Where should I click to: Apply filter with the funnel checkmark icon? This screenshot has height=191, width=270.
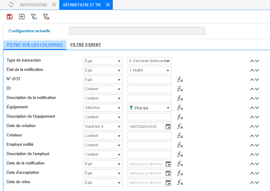point(34,17)
